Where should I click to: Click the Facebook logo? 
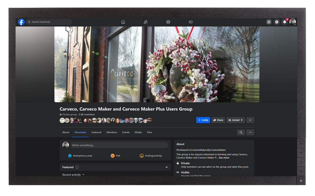pos(21,22)
